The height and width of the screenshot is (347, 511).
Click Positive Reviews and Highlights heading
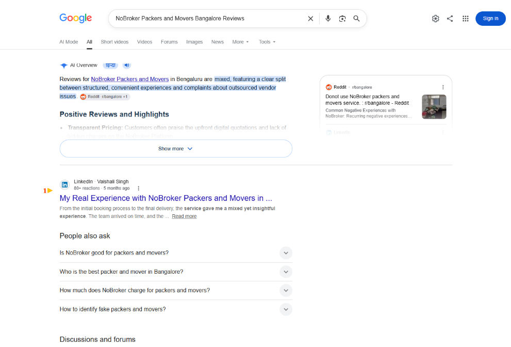click(114, 114)
